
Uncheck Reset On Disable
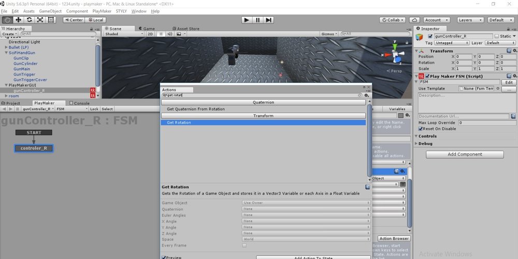pos(421,129)
